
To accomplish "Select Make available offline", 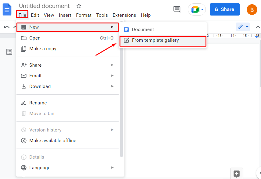I will point(67,141).
